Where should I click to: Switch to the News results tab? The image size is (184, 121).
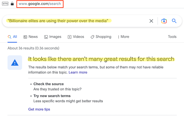click(31, 37)
